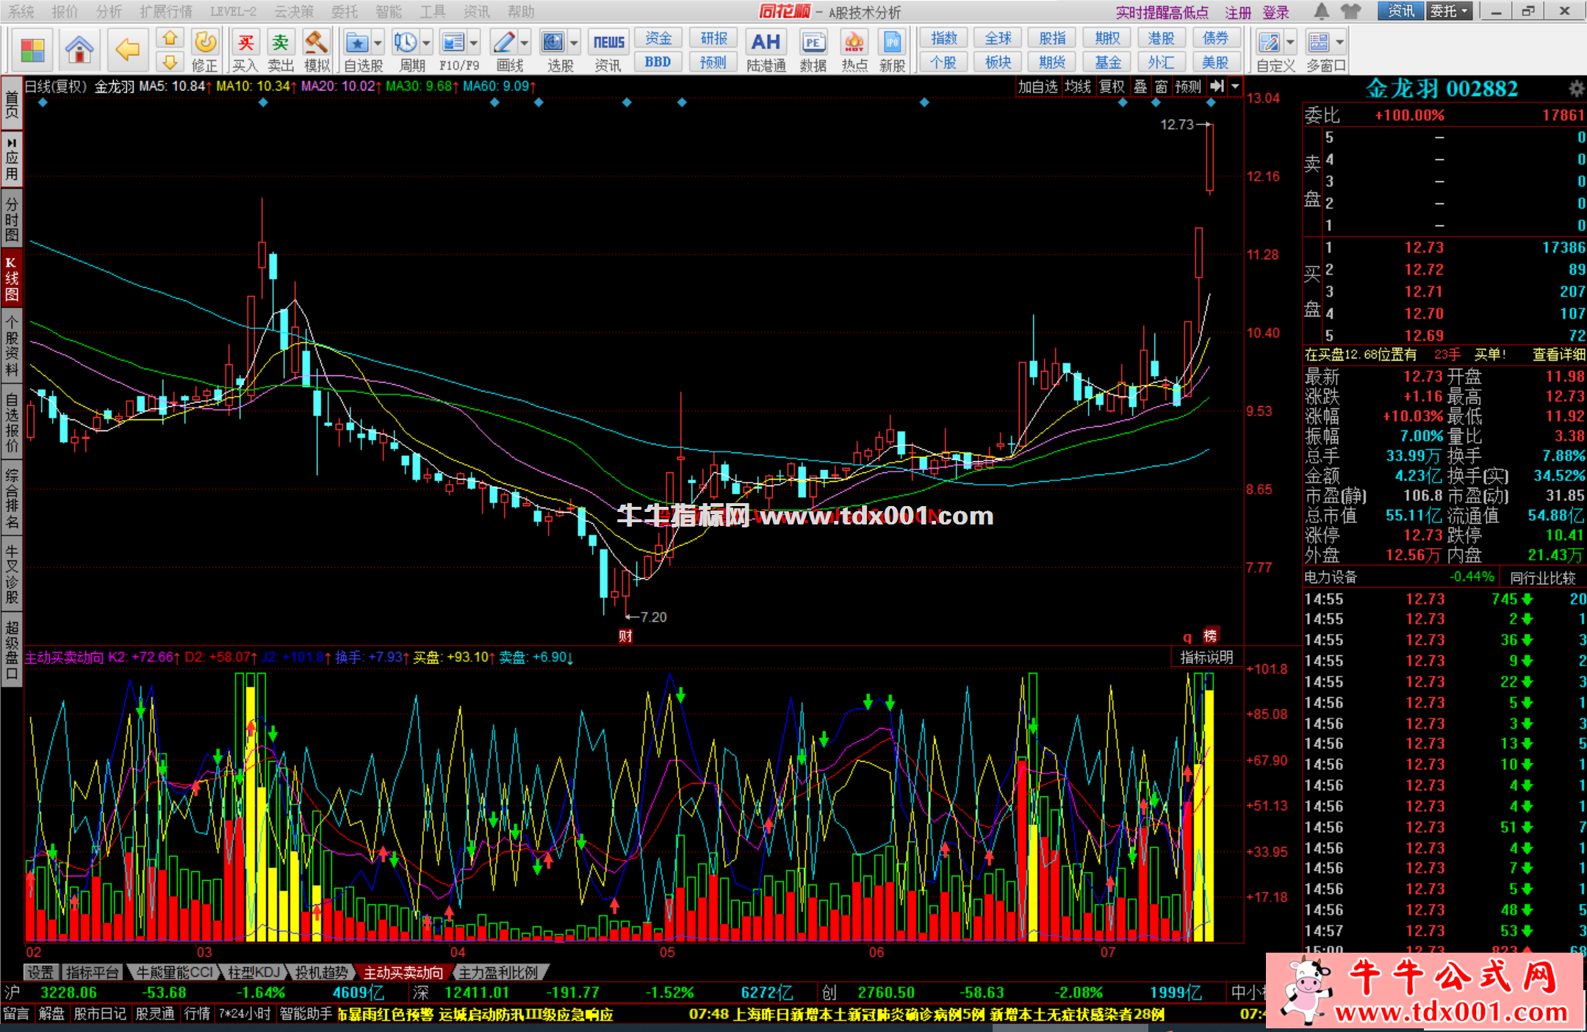Click the colorful four-square home grid icon
This screenshot has height=1032, width=1587.
click(33, 50)
